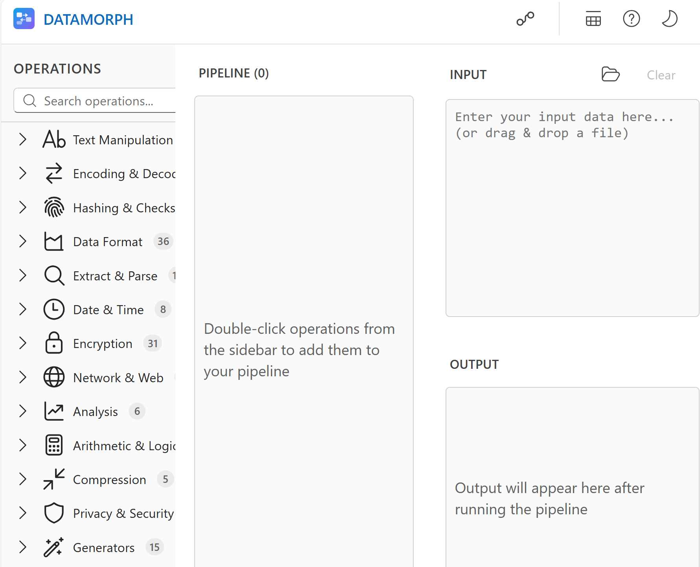This screenshot has width=700, height=567.
Task: Open the pipeline graph view icon
Action: coord(525,19)
